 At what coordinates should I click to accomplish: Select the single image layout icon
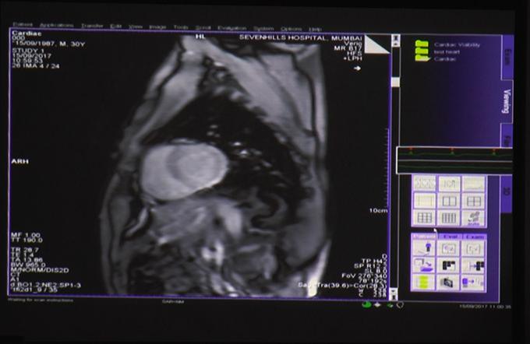424,202
